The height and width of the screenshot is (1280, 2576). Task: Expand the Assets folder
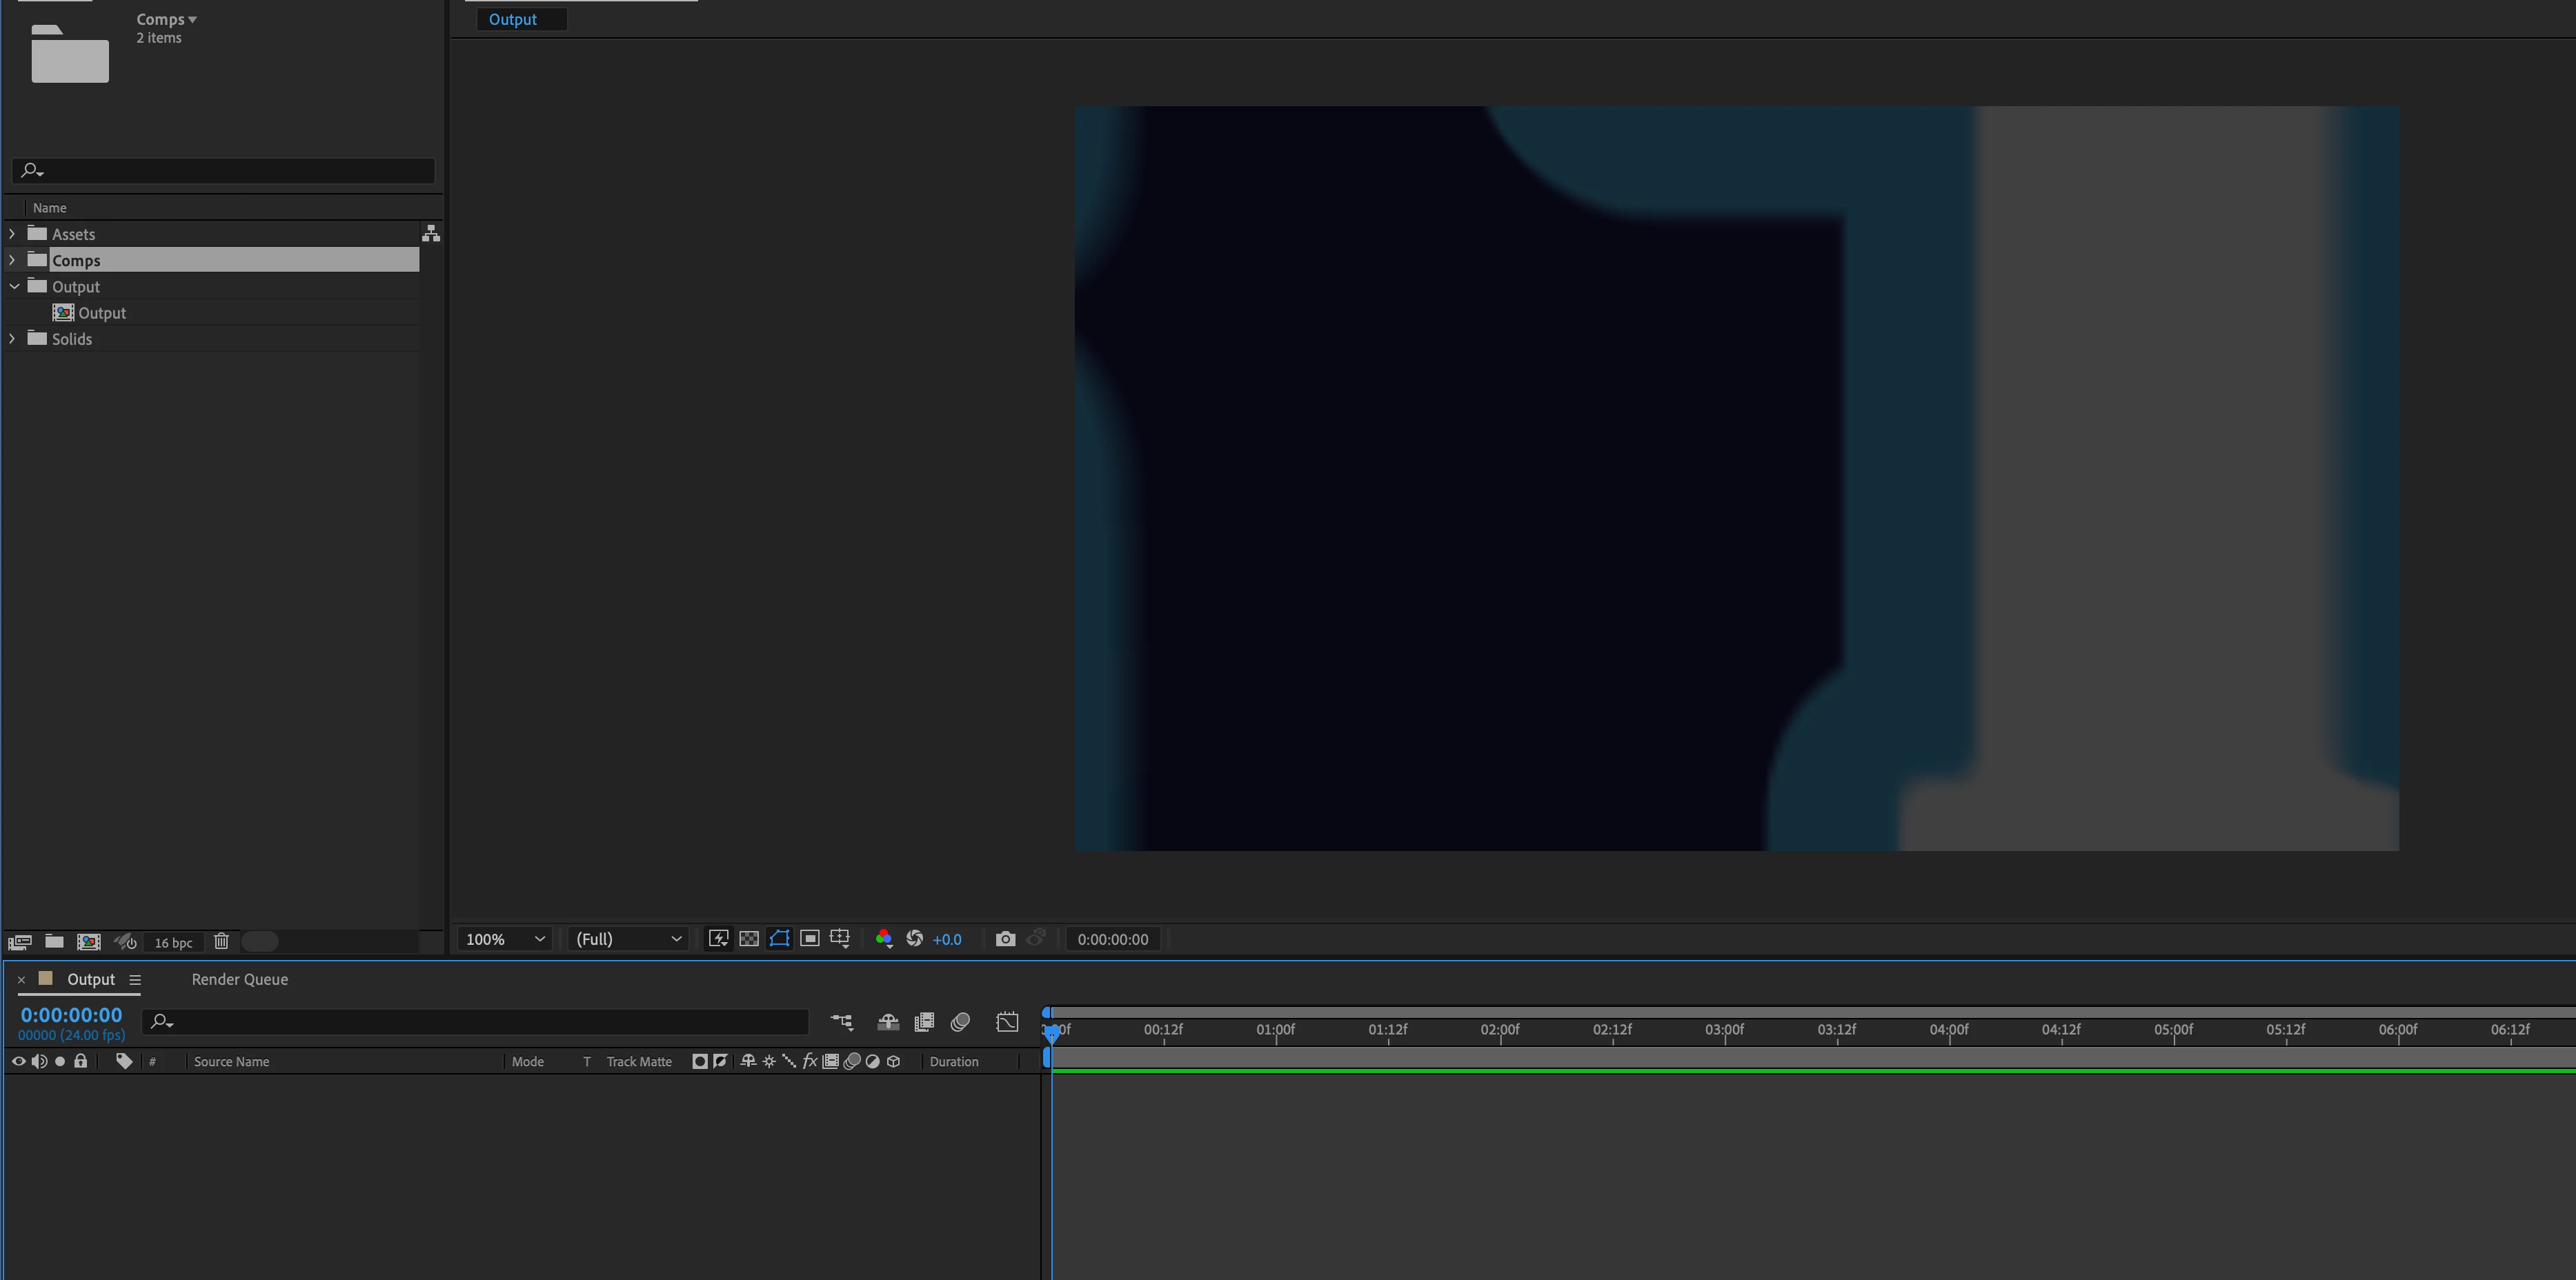point(12,234)
